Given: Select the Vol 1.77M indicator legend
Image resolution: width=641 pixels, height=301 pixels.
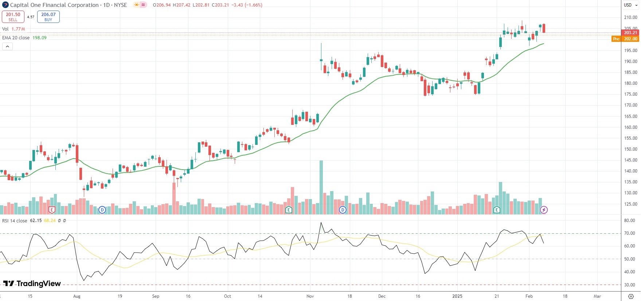Looking at the screenshot, I should tap(13, 29).
